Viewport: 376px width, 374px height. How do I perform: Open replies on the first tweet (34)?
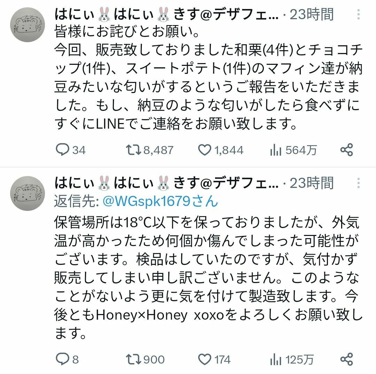pos(70,150)
